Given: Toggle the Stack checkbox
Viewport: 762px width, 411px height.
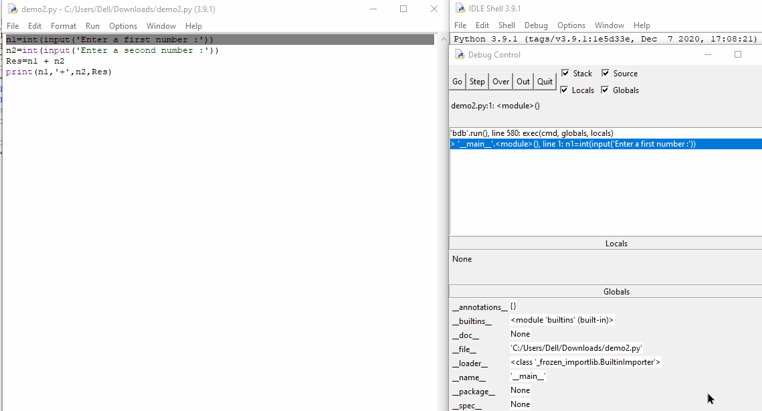Looking at the screenshot, I should pos(565,74).
